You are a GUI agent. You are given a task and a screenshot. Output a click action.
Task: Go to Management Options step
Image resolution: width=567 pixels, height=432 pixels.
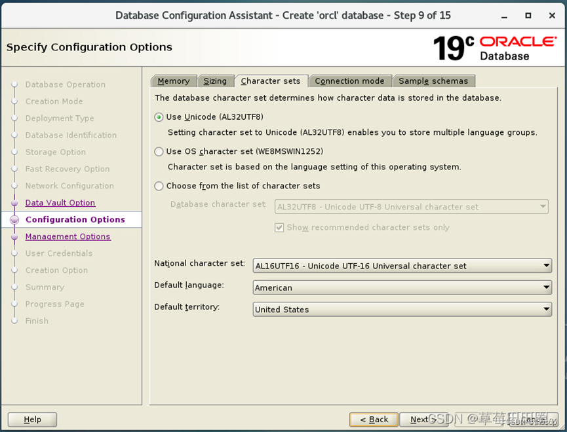(68, 236)
